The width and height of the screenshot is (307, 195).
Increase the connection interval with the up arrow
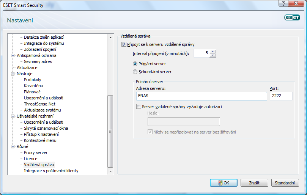point(213,52)
